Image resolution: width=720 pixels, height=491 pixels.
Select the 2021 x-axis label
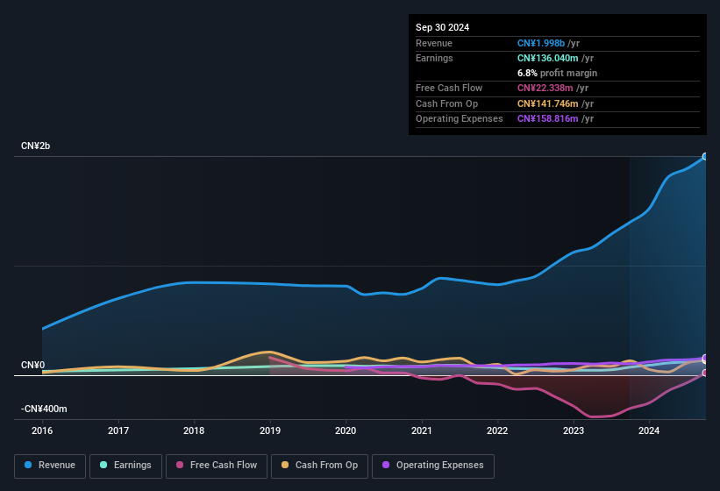(x=422, y=431)
